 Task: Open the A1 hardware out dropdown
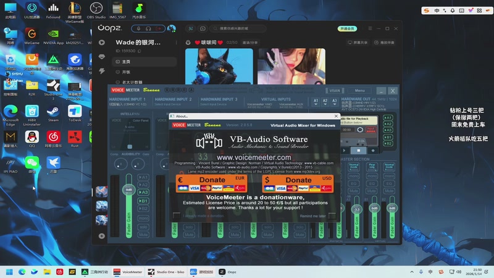tap(316, 101)
